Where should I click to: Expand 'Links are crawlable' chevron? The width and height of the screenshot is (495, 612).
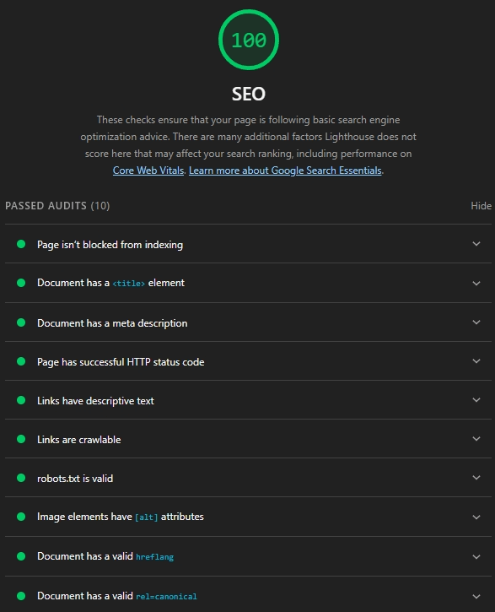(x=476, y=439)
